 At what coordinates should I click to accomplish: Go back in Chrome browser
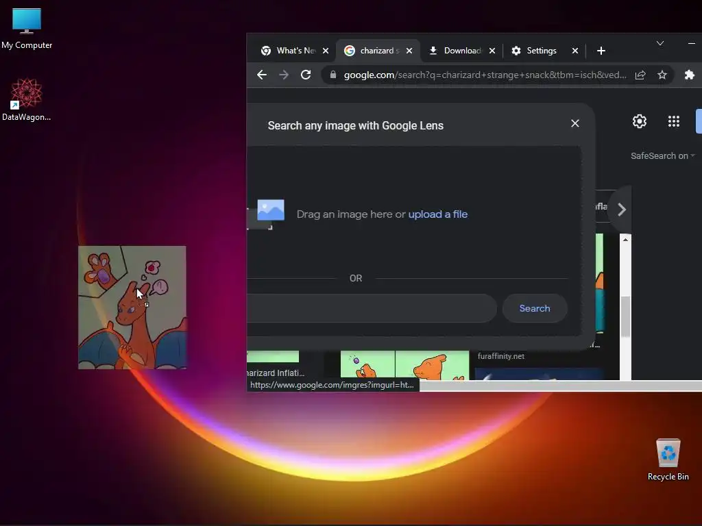(x=262, y=75)
